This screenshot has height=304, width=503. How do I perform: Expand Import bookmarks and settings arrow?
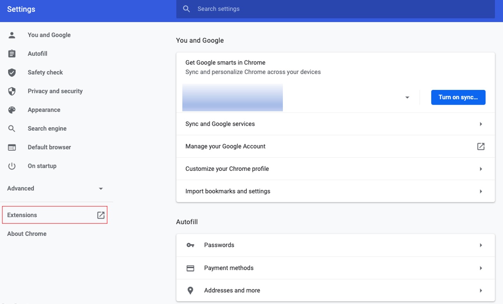pos(481,192)
